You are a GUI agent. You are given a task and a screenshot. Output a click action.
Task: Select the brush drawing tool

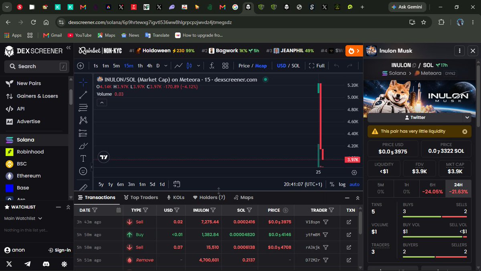tap(83, 145)
